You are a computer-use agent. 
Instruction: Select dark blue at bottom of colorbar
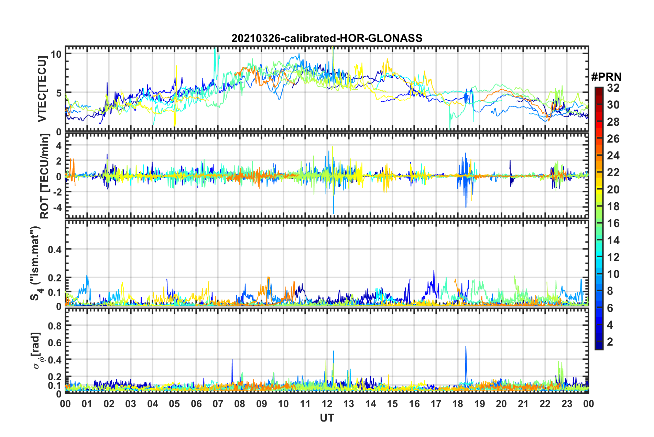599,346
